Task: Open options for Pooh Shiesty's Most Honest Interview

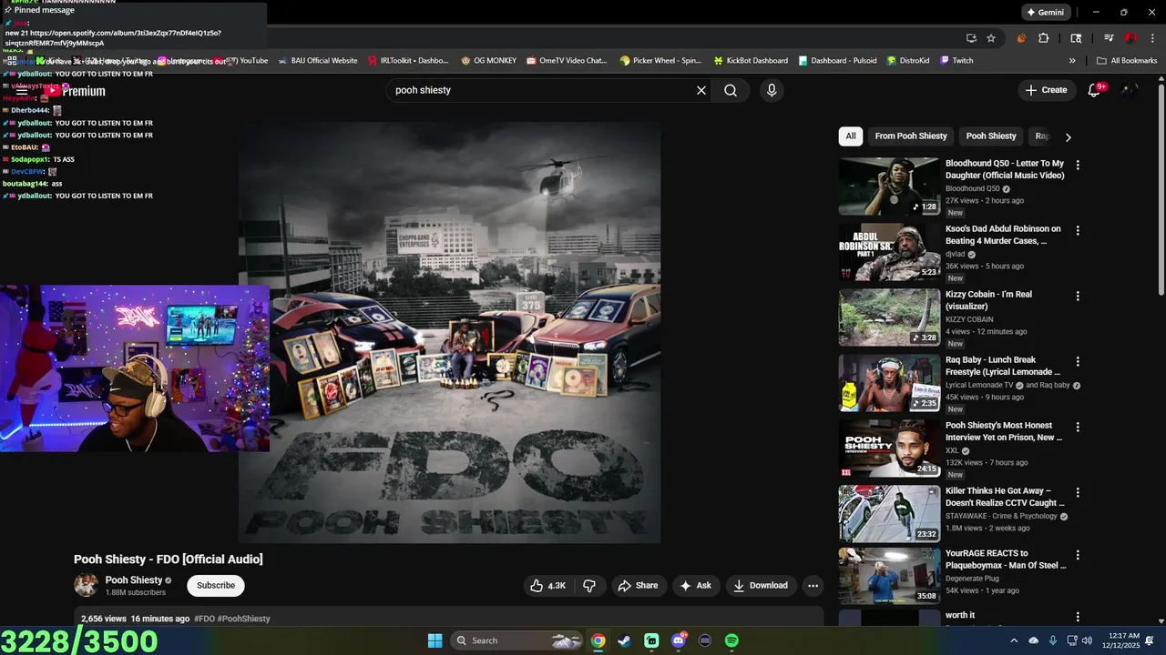Action: point(1078,428)
